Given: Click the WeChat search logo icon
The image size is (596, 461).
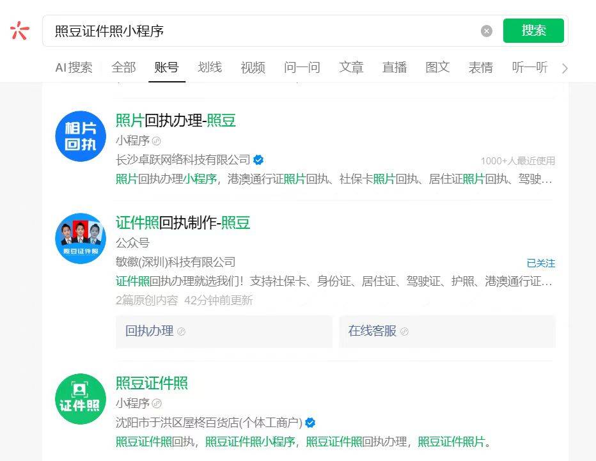Looking at the screenshot, I should [20, 31].
